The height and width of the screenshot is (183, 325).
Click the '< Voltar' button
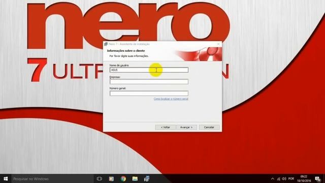166,127
